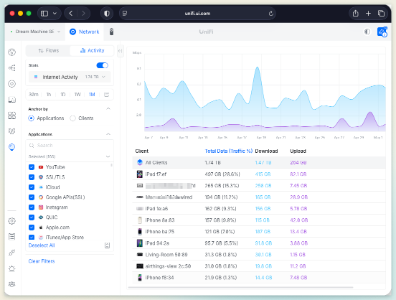Sort by Total Data (Traffic %) column

[x=229, y=151]
